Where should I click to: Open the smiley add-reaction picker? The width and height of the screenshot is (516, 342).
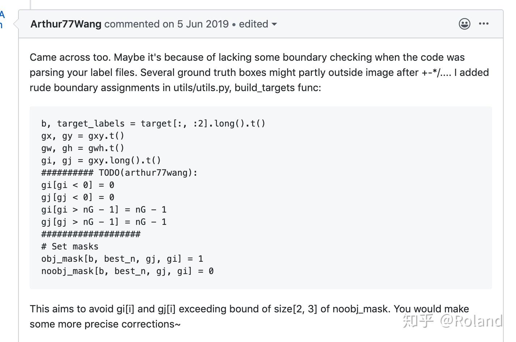tap(465, 24)
